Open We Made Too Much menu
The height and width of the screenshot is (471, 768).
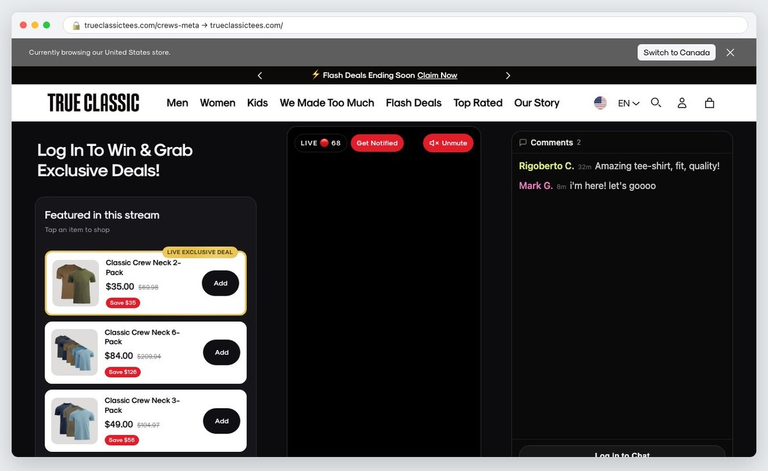click(327, 102)
